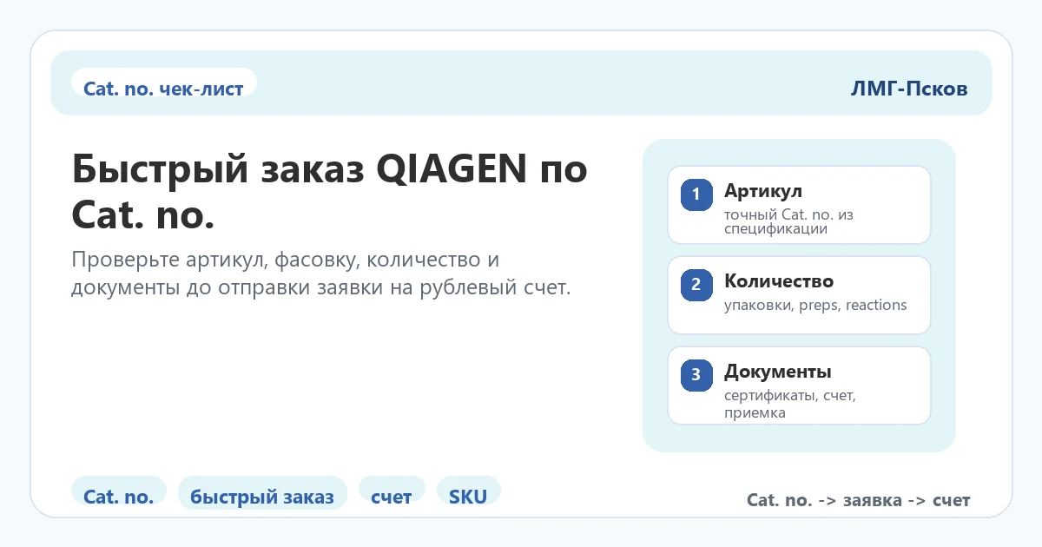
Task: Select the step 2 number badge
Action: (696, 285)
